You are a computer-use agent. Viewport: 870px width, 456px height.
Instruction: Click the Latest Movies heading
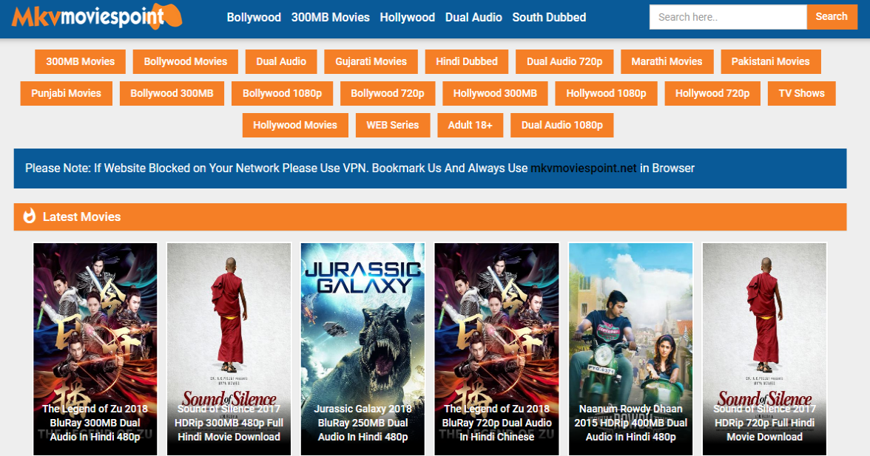tap(81, 217)
